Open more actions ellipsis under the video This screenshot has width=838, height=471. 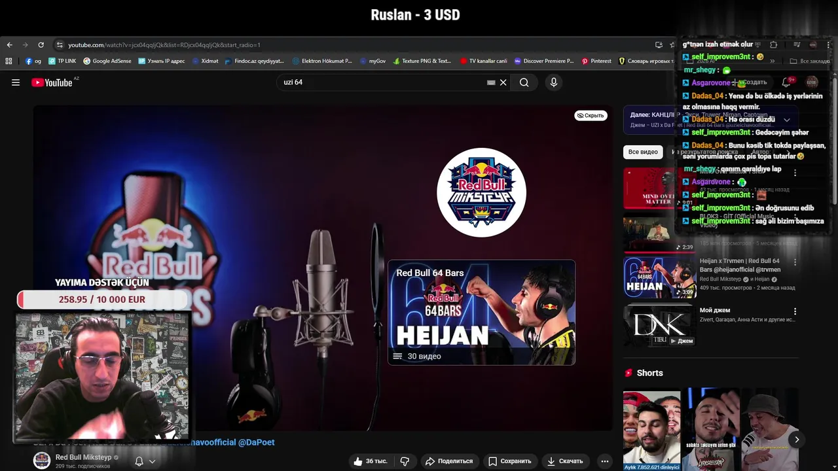[x=605, y=461]
